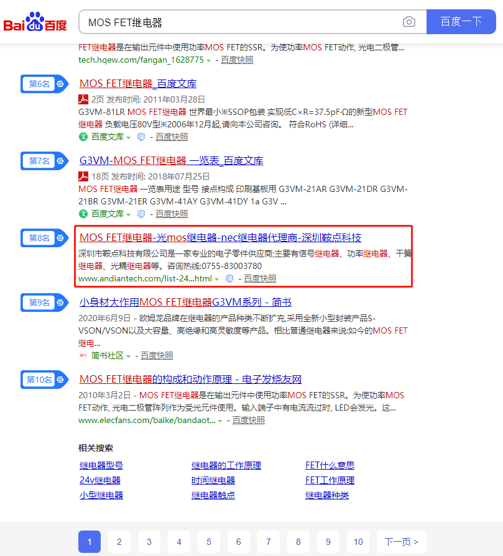
Task: Click the www.andiantech.com URL
Action: [145, 279]
